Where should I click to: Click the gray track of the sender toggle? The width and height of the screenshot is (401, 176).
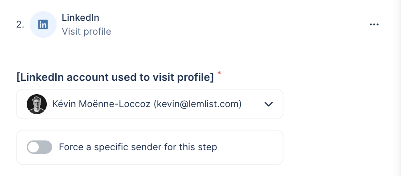(46, 147)
